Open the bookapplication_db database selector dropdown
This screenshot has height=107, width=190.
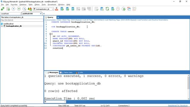click(43, 9)
